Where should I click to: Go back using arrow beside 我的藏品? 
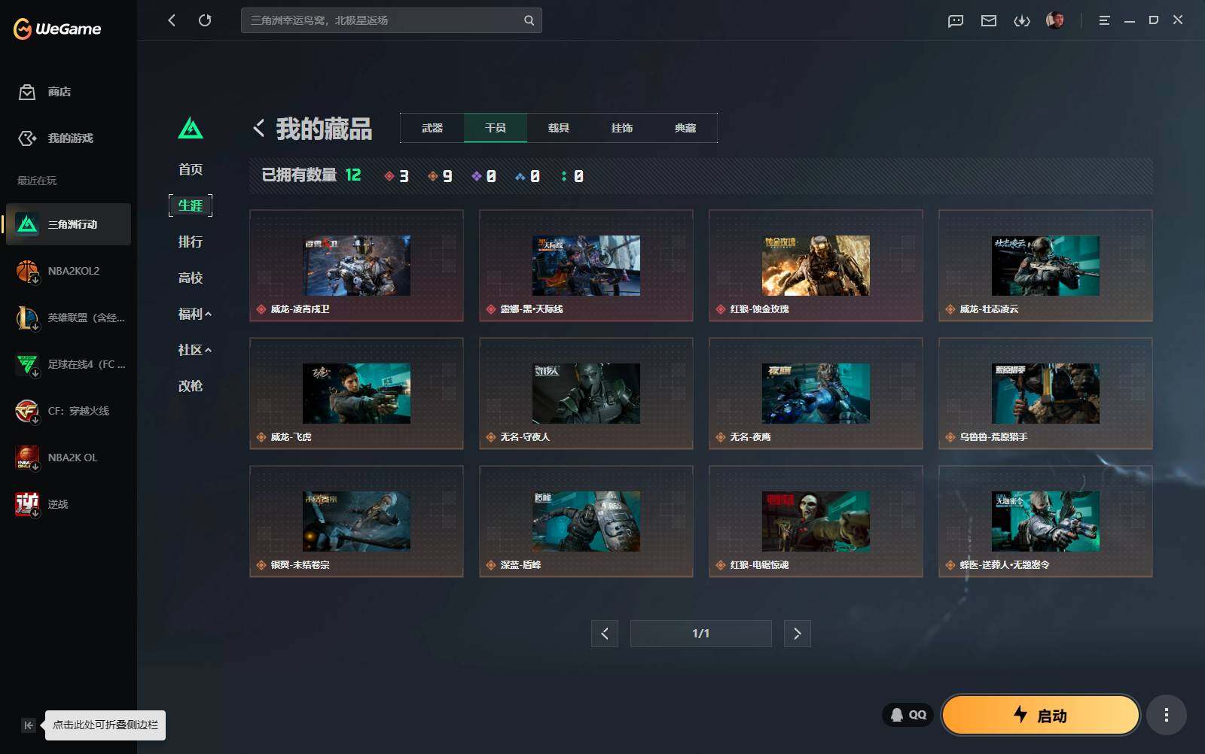(258, 128)
